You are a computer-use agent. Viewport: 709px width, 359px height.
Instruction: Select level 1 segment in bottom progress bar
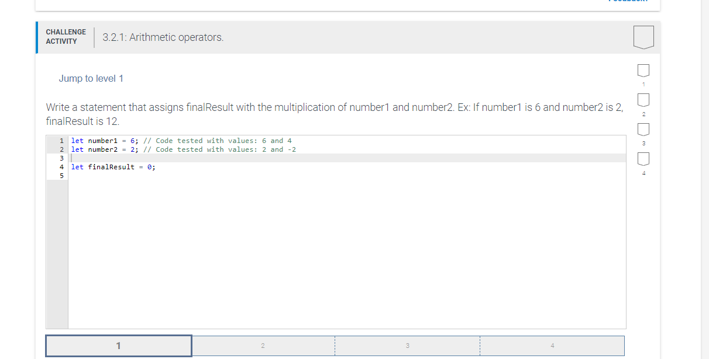click(x=119, y=345)
